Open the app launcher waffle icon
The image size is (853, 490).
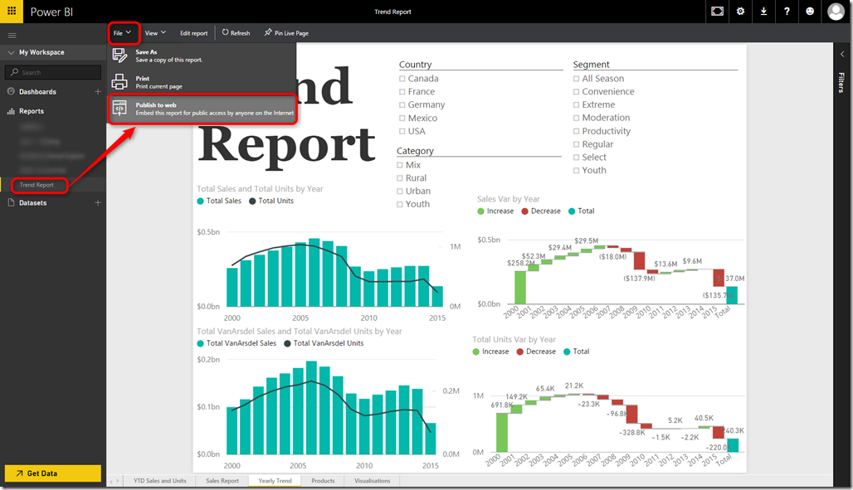12,12
